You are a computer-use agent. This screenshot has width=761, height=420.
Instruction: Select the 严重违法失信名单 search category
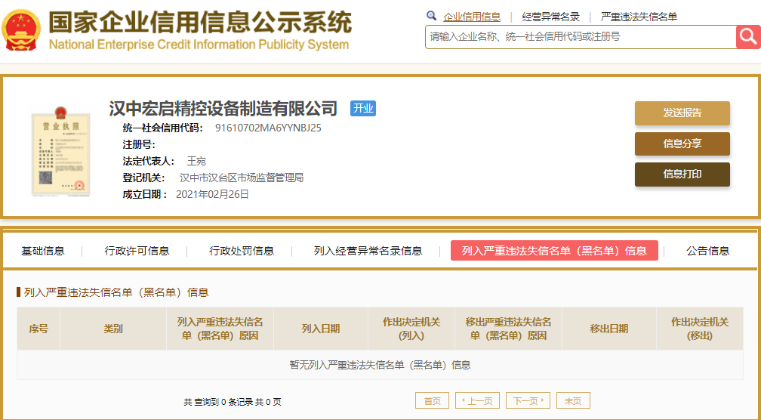[x=639, y=17]
